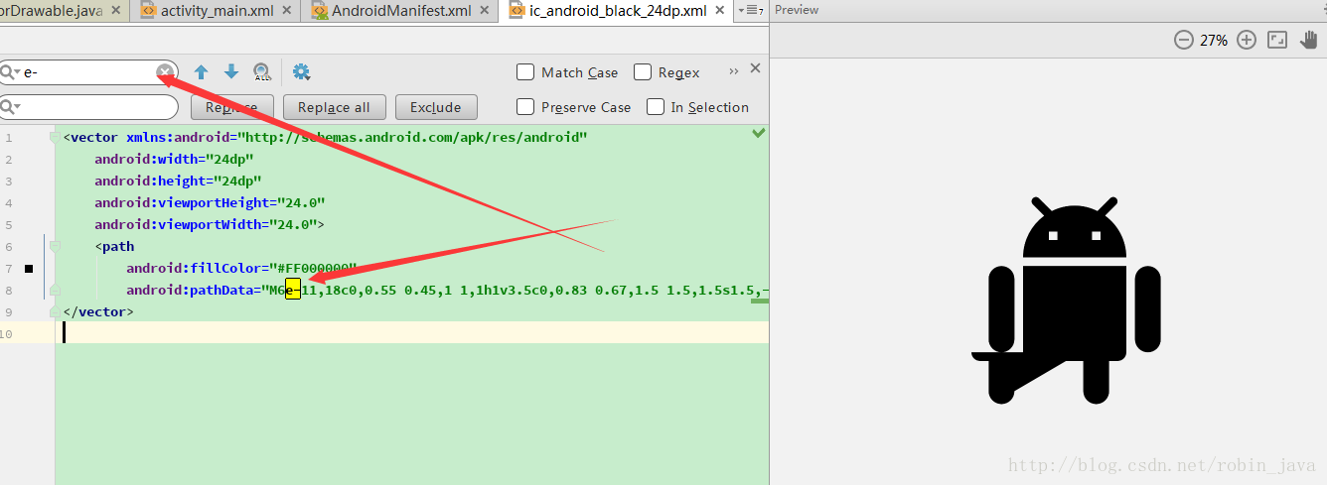Click the android:viewportWidth="24.0" line
The width and height of the screenshot is (1327, 485).
coord(210,224)
